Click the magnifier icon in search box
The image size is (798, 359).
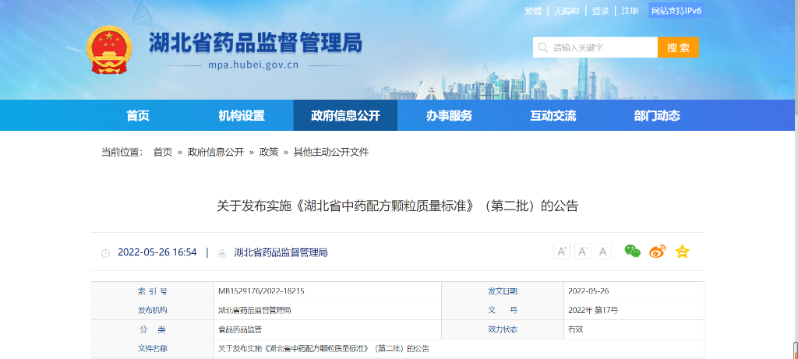tap(542, 48)
